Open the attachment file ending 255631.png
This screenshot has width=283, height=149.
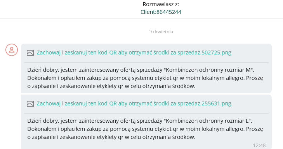pyautogui.click(x=134, y=103)
